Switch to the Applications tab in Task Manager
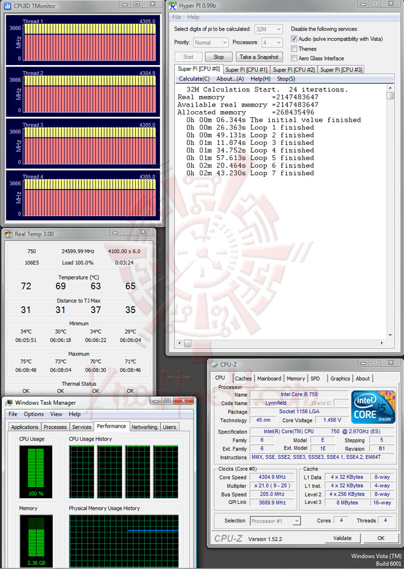 point(25,427)
